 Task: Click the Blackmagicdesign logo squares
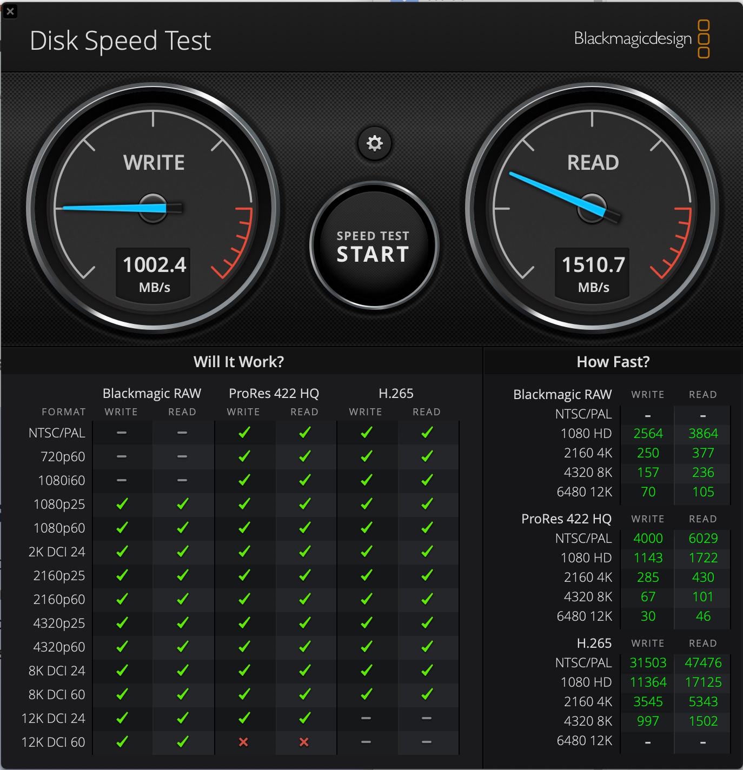click(704, 39)
